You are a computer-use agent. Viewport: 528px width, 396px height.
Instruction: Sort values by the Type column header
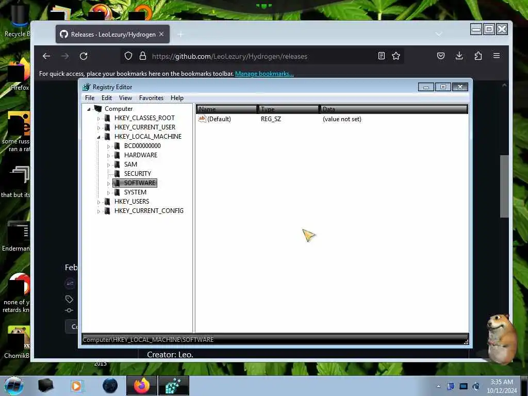[289, 109]
